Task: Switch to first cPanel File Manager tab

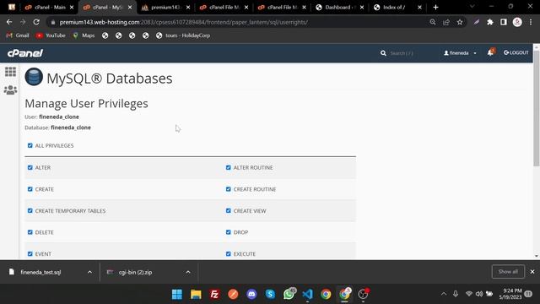Action: (224, 8)
